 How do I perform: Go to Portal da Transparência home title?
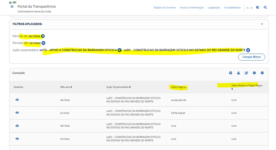(36, 6)
